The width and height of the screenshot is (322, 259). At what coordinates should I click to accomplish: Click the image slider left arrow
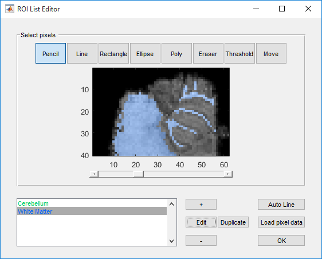(x=94, y=174)
